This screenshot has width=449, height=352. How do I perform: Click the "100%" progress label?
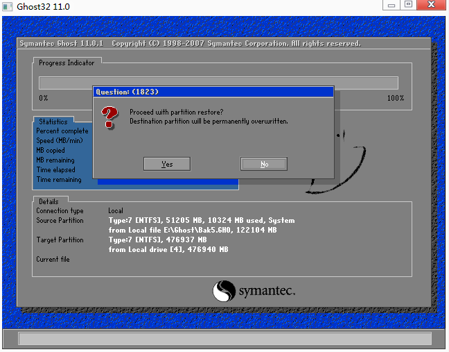pos(396,98)
